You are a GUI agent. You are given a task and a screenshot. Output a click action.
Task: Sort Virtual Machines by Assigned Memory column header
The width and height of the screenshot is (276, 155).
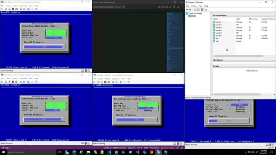(268, 19)
